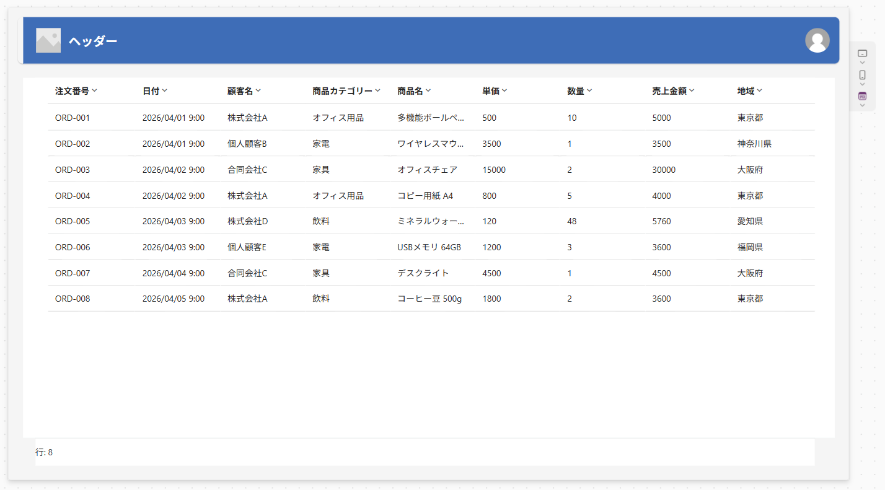The height and width of the screenshot is (490, 885).
Task: Click the 単価 column header
Action: 491,91
